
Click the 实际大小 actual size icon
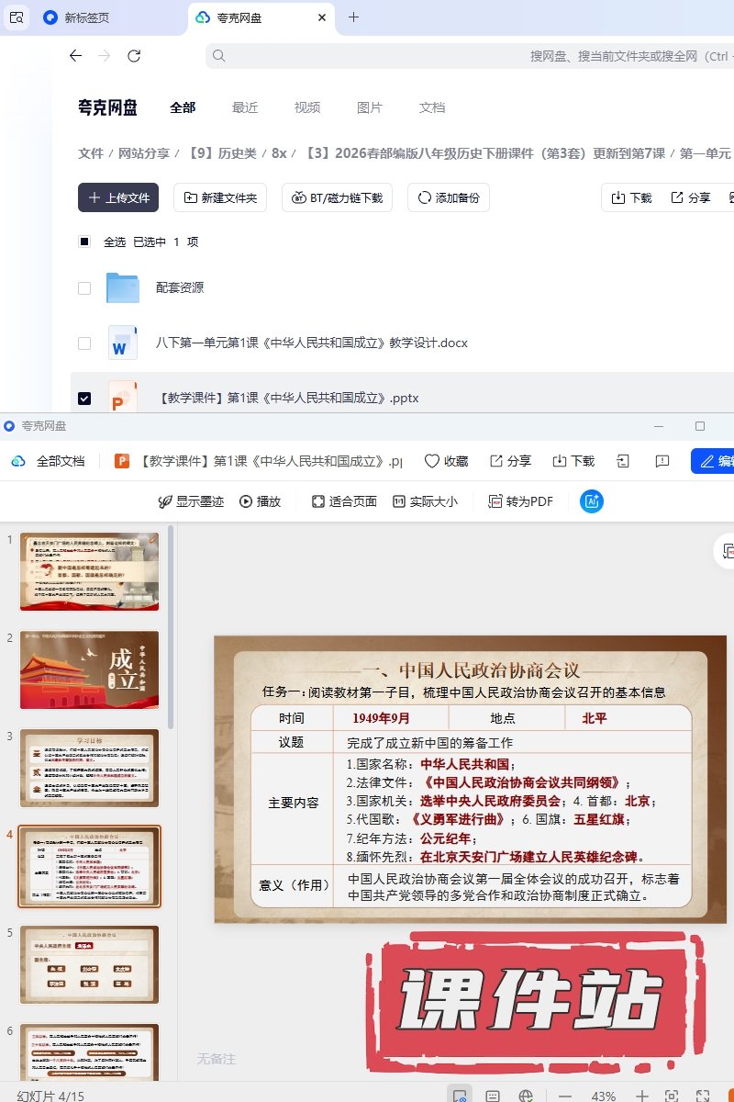coord(399,501)
